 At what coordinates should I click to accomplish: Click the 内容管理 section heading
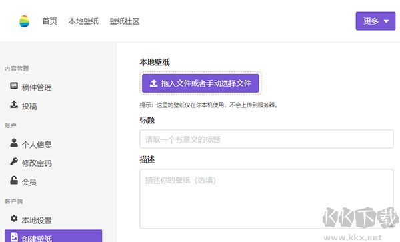pos(17,69)
